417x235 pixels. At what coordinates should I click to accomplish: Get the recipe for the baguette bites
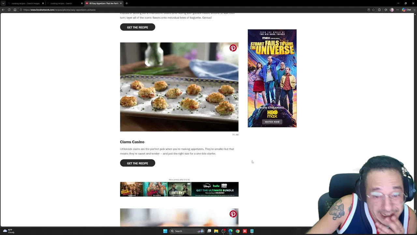[137, 27]
